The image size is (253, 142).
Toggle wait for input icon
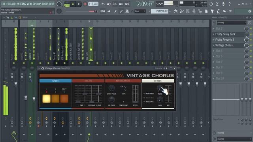click(x=109, y=4)
